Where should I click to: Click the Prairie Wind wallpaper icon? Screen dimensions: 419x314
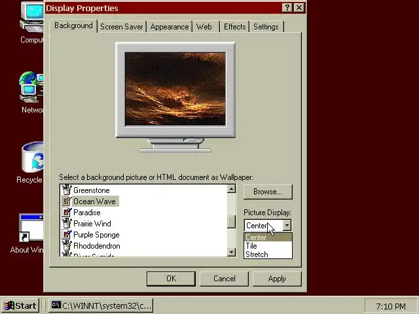[x=67, y=223]
